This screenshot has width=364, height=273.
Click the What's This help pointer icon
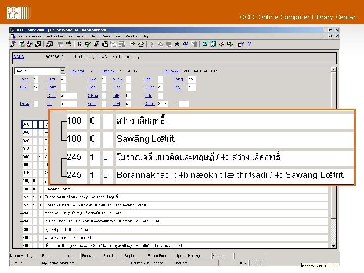(x=241, y=44)
